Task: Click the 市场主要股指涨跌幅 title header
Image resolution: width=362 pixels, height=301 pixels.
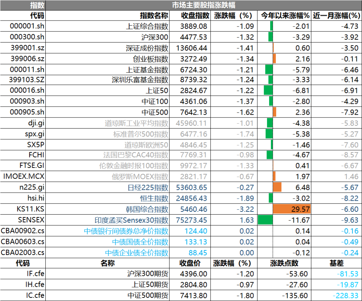Action: click(x=204, y=5)
